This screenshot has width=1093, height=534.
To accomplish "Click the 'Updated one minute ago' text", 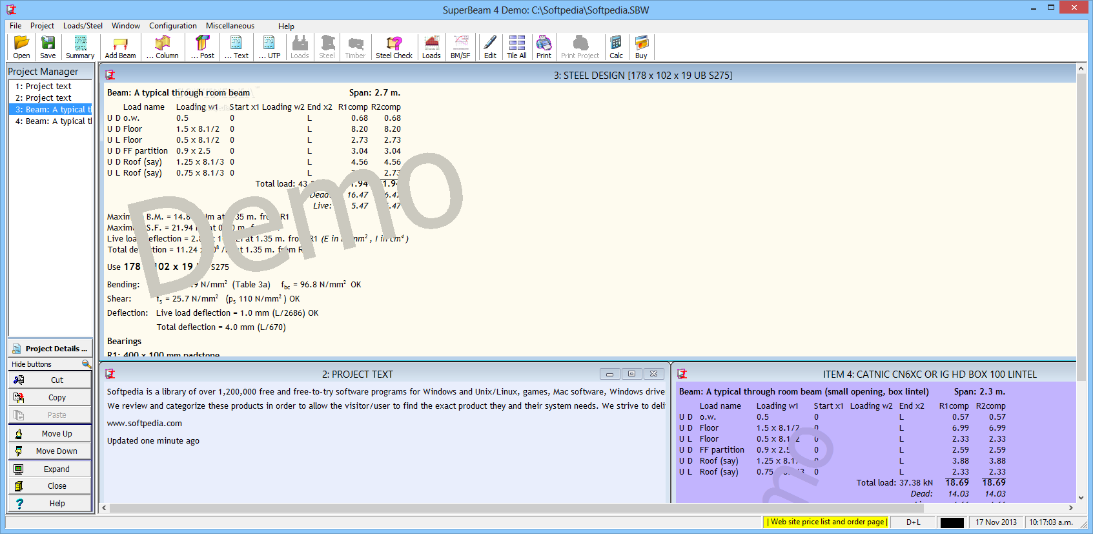I will tap(153, 441).
